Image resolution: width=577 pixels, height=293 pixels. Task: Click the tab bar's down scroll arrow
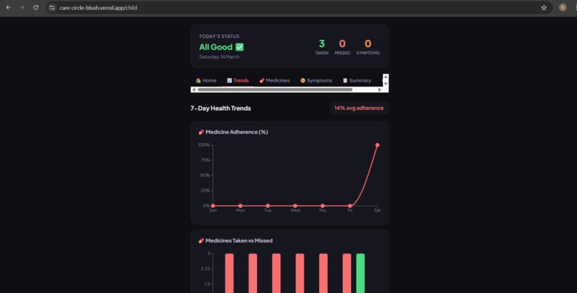point(386,84)
